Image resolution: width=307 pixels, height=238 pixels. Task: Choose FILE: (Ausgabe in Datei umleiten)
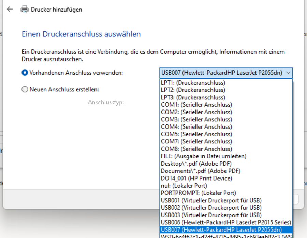pos(226,156)
